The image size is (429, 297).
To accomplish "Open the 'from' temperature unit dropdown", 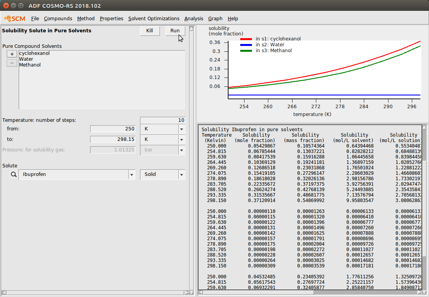I will coord(163,129).
